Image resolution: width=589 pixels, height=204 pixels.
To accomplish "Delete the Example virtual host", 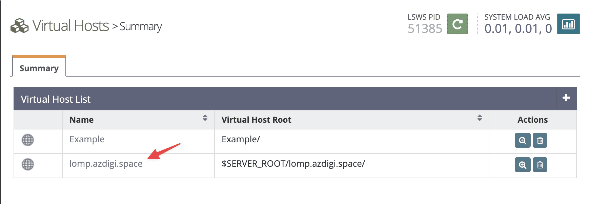I will tap(540, 140).
